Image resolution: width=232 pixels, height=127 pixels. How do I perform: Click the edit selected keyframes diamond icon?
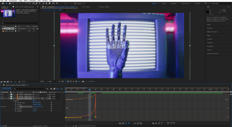click(153, 123)
